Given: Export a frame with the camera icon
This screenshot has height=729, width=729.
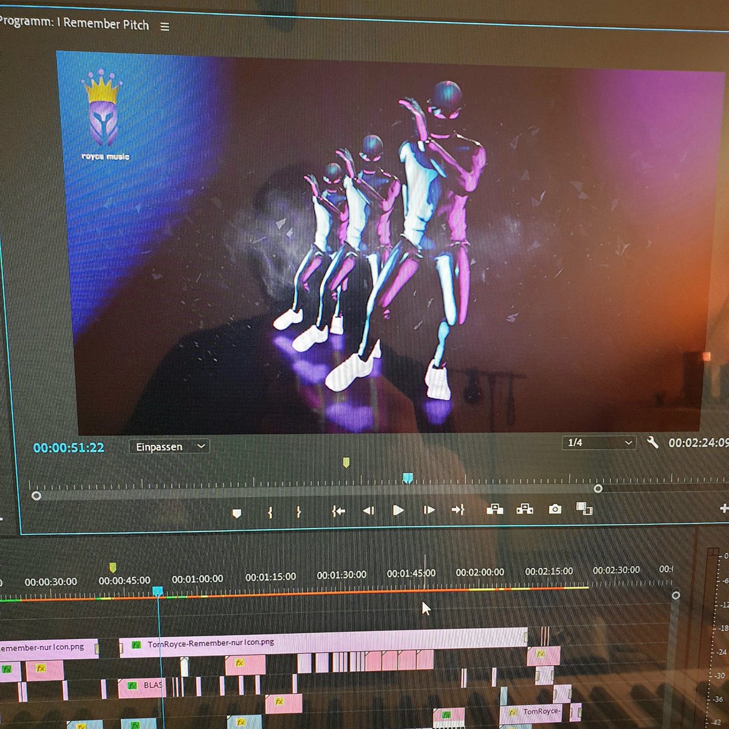Looking at the screenshot, I should 555,508.
